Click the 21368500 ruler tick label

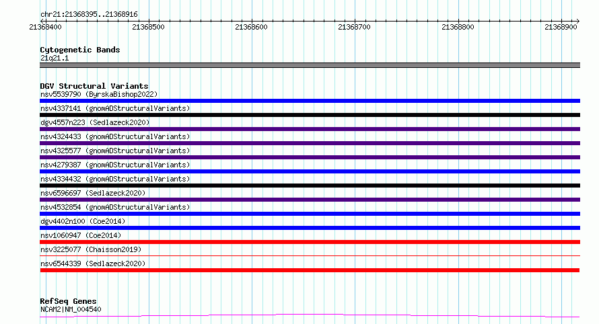click(x=148, y=27)
